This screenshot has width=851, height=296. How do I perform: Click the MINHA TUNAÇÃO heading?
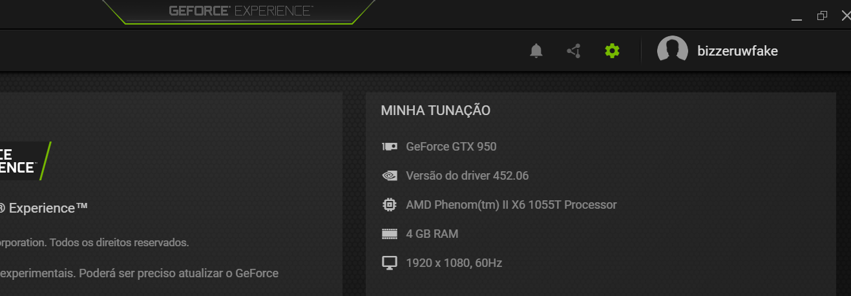436,111
